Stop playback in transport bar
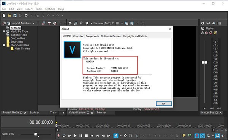This screenshot has width=228, height=140. (x=86, y=136)
